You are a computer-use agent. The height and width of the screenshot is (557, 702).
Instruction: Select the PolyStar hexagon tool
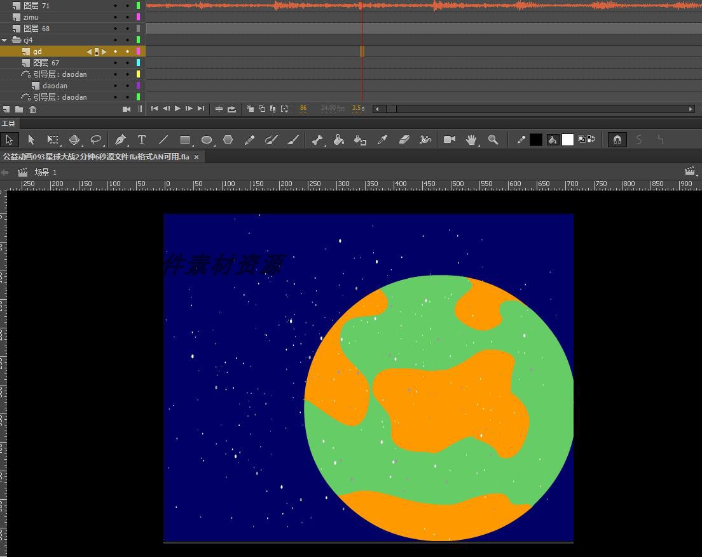(x=228, y=140)
